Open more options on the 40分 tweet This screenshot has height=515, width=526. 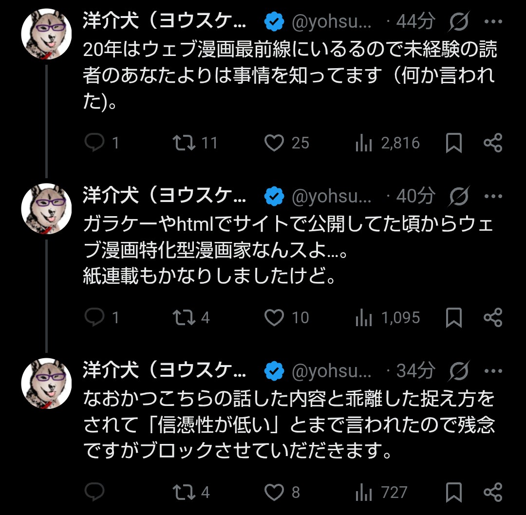494,196
